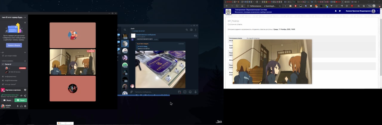Image resolution: width=382 pixels, height=125 pixels.
Task: Close the active browser tab
Action: coord(342,2)
